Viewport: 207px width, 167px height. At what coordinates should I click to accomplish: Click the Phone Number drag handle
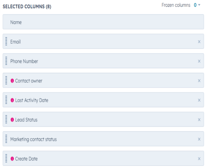tap(6, 61)
